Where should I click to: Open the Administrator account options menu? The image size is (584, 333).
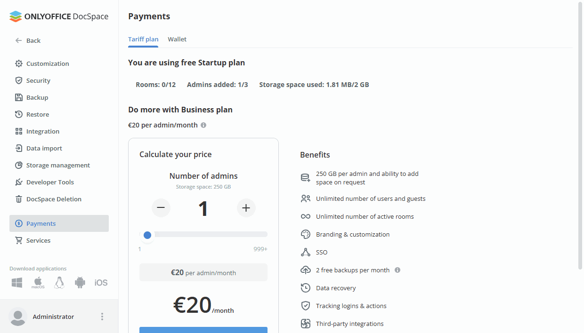click(102, 317)
